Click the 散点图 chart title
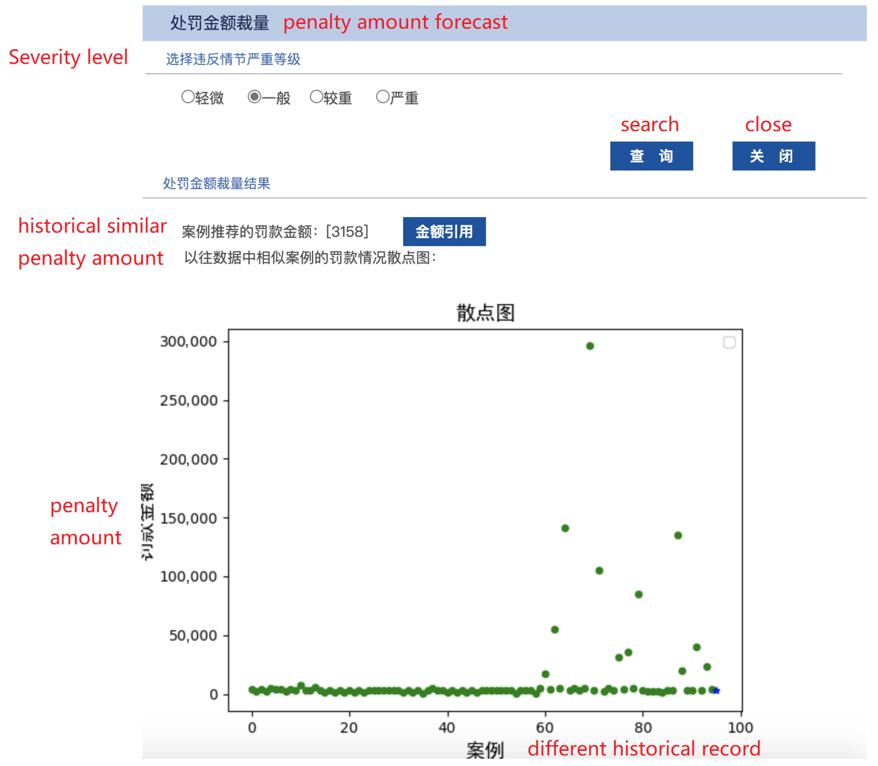Viewport: 878px width, 766px height. tap(485, 313)
